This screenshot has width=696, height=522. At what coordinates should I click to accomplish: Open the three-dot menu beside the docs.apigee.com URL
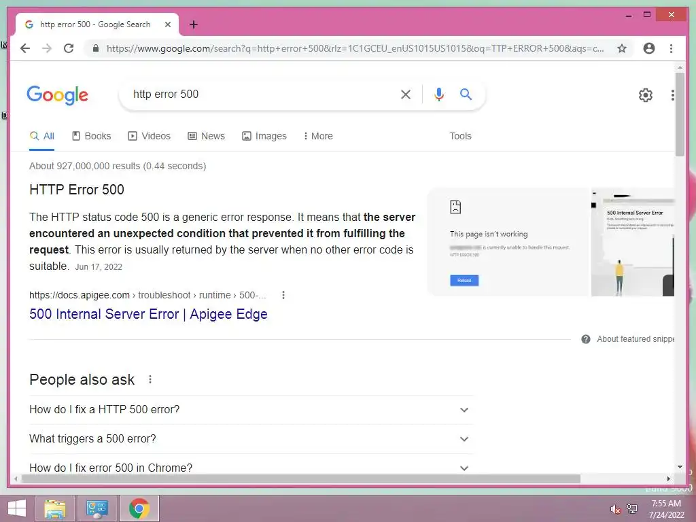click(x=283, y=295)
